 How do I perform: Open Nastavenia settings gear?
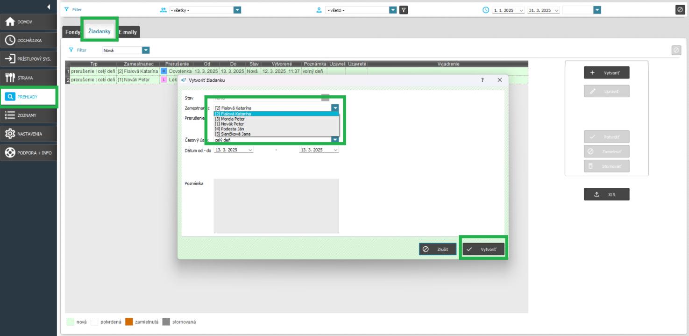[x=28, y=134]
